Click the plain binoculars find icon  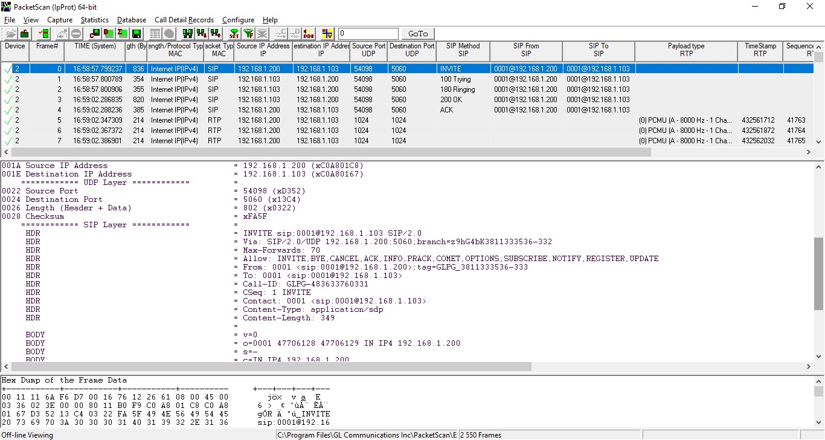point(188,34)
